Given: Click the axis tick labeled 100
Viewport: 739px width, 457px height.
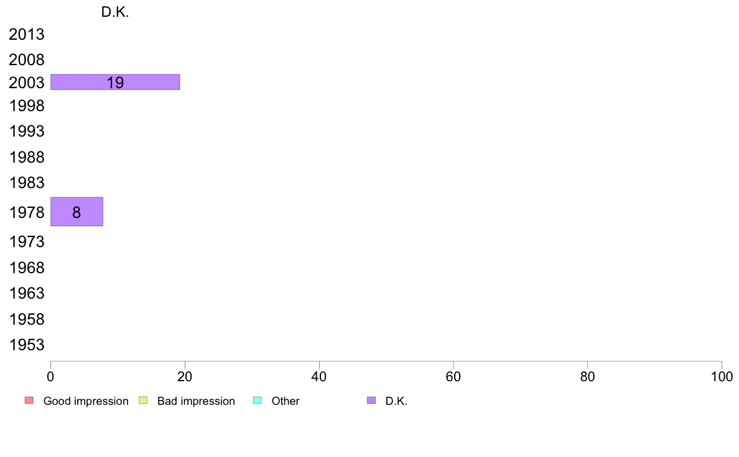Looking at the screenshot, I should 722,376.
